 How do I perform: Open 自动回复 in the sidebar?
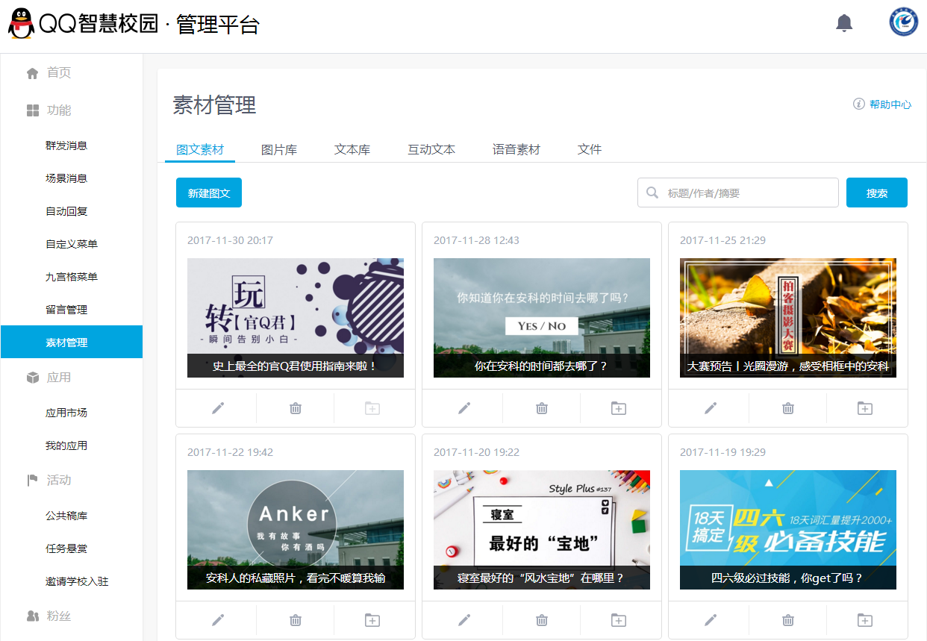pos(66,211)
